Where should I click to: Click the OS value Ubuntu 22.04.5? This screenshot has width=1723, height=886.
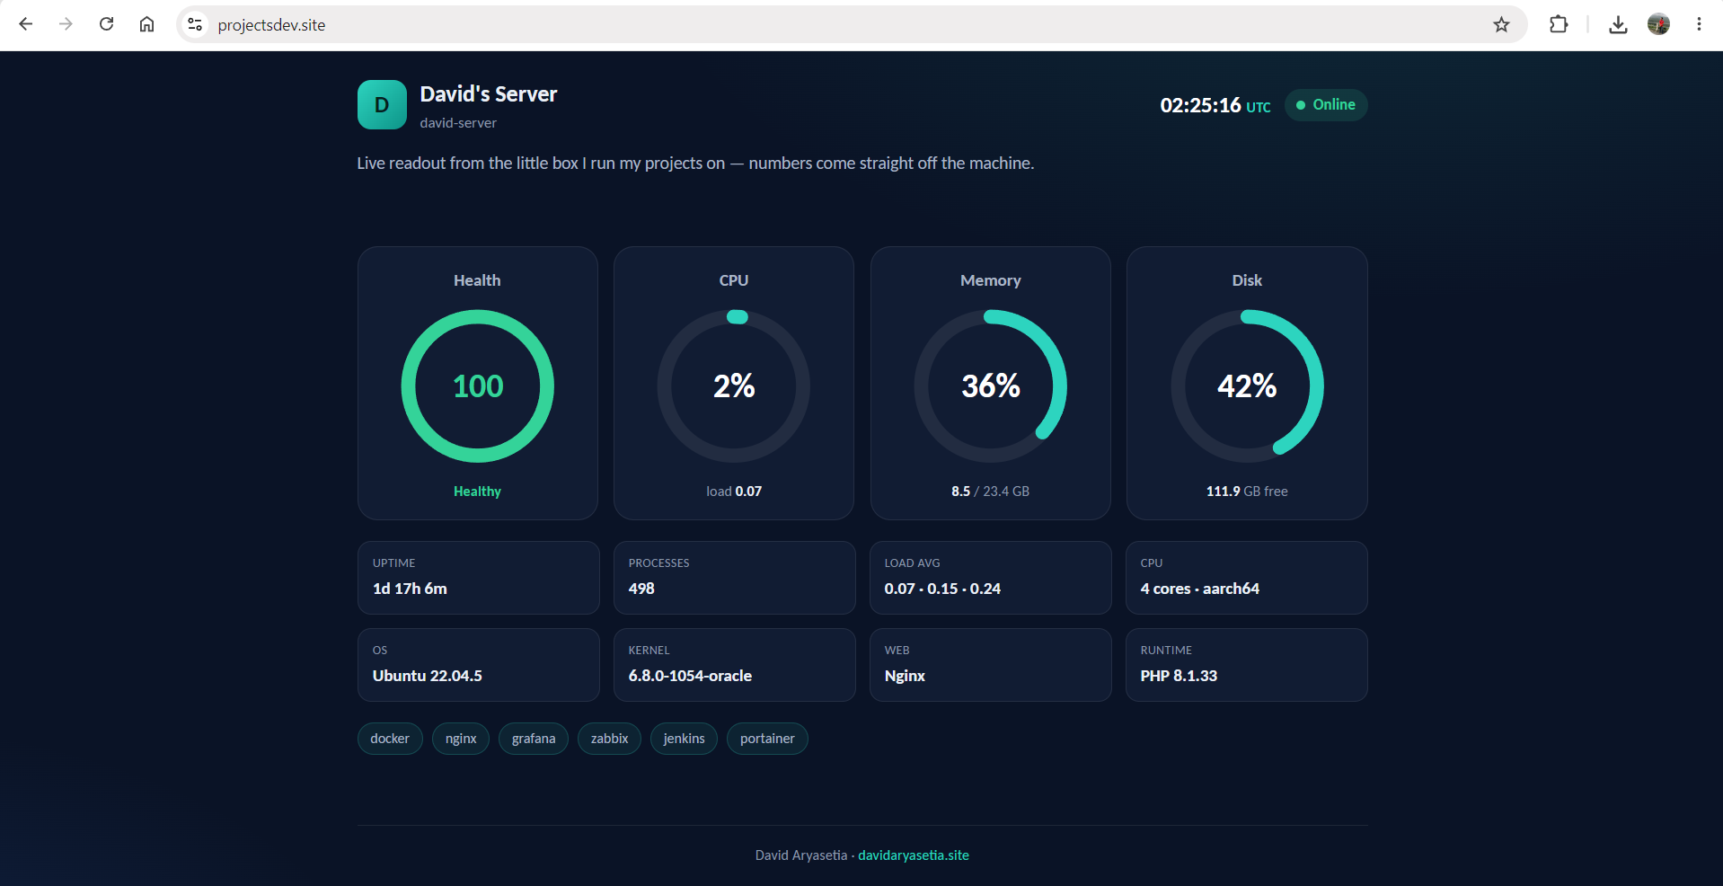pyautogui.click(x=428, y=676)
